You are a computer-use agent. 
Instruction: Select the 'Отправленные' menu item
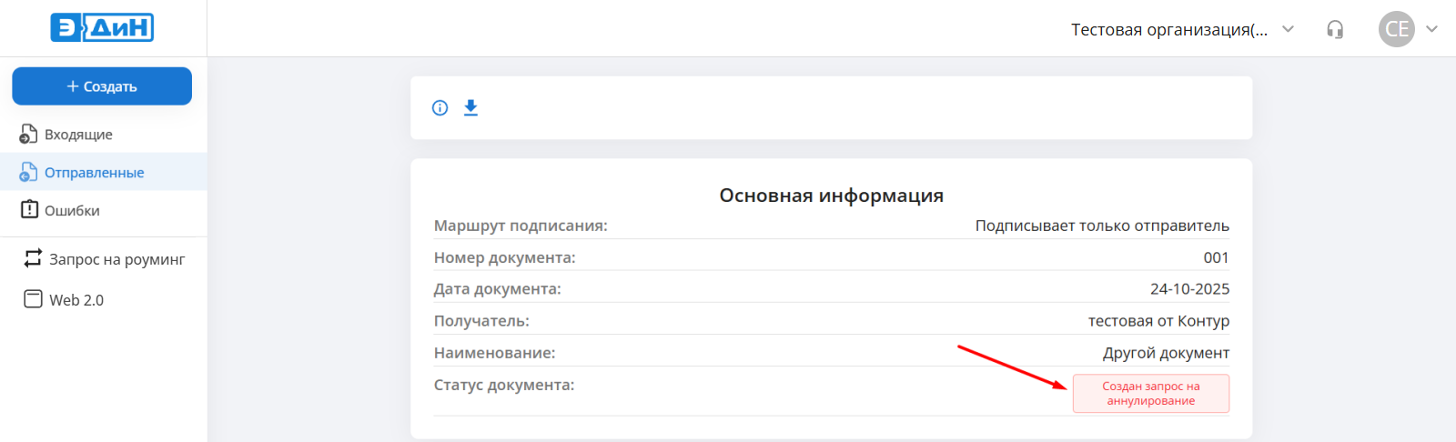(x=95, y=173)
